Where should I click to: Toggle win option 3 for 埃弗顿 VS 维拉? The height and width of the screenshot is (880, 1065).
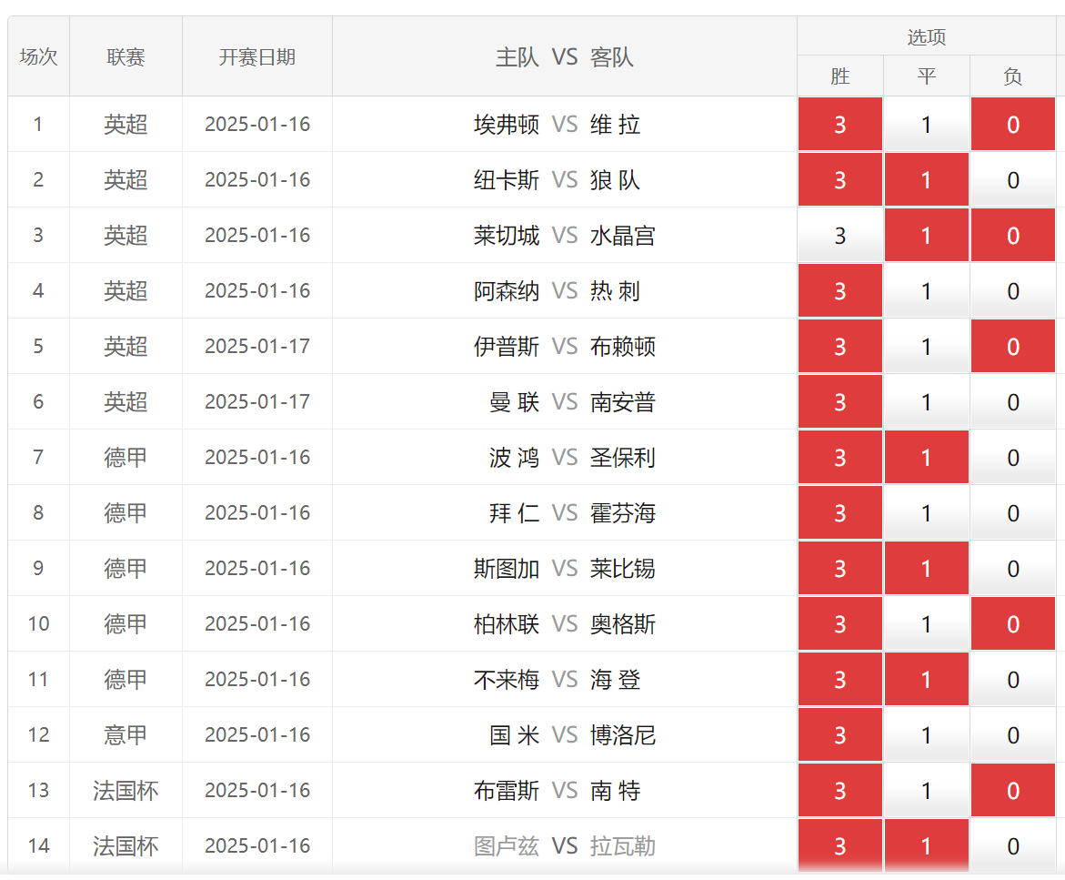click(840, 125)
